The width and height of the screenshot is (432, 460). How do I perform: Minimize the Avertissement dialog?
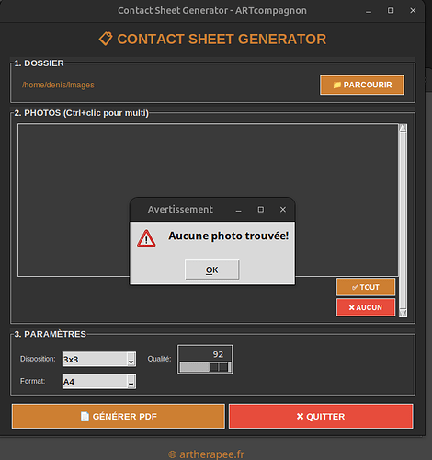click(x=238, y=210)
